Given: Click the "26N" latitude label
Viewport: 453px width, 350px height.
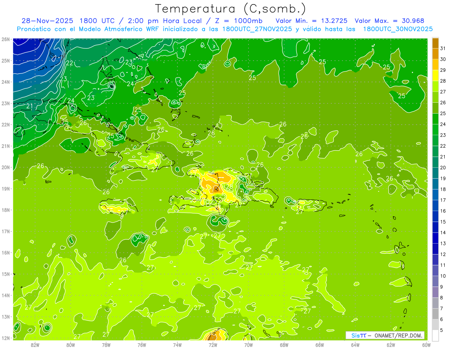Looking at the screenshot, I should click(x=6, y=39).
